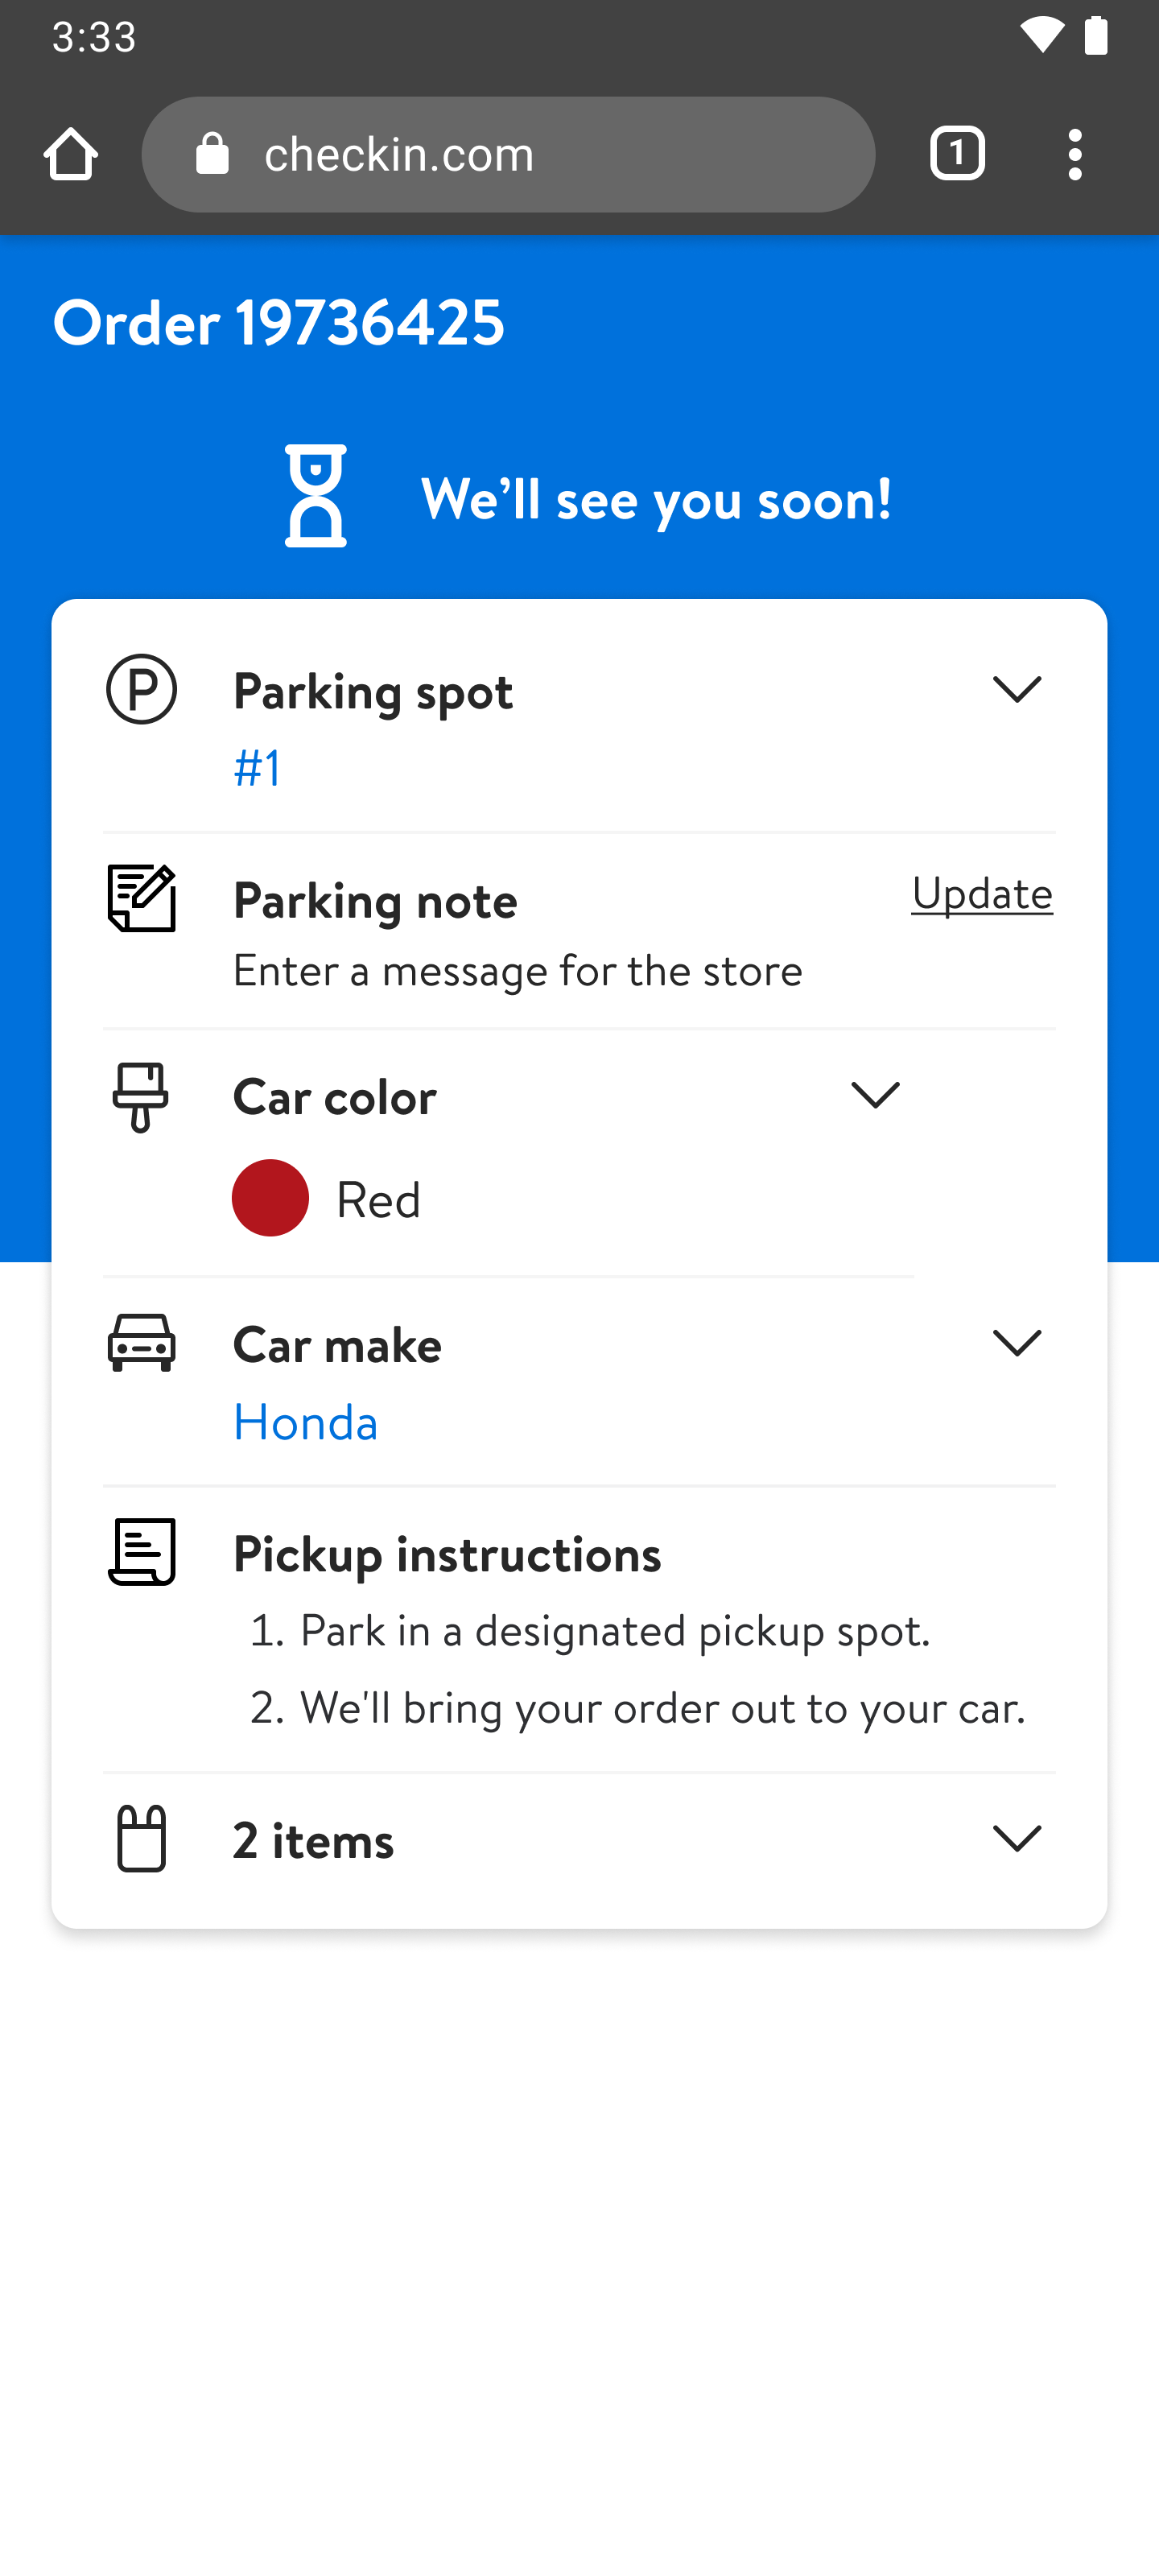This screenshot has width=1159, height=2576.
Task: Tap the secure lock icon in address bar
Action: pyautogui.click(x=213, y=155)
